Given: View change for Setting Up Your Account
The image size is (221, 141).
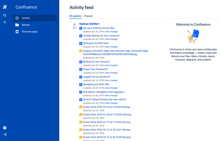Looking at the screenshot, I should (111, 65).
